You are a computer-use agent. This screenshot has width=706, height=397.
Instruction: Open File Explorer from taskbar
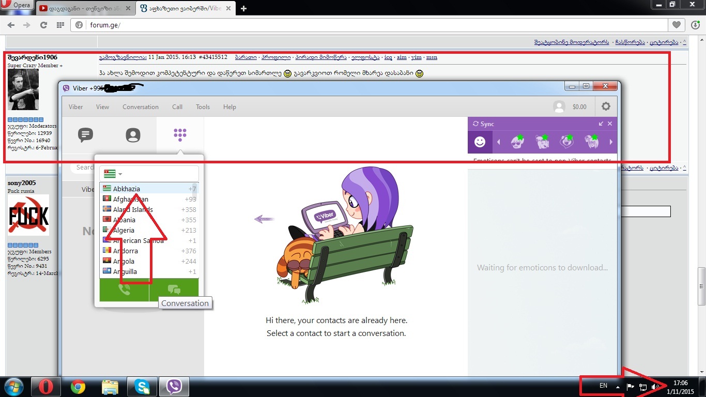click(110, 387)
